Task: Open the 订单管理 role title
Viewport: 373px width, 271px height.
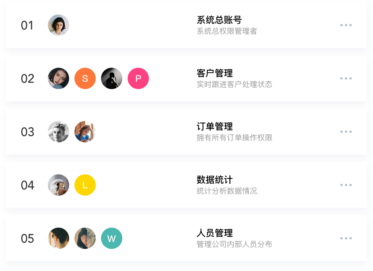Action: tap(215, 126)
